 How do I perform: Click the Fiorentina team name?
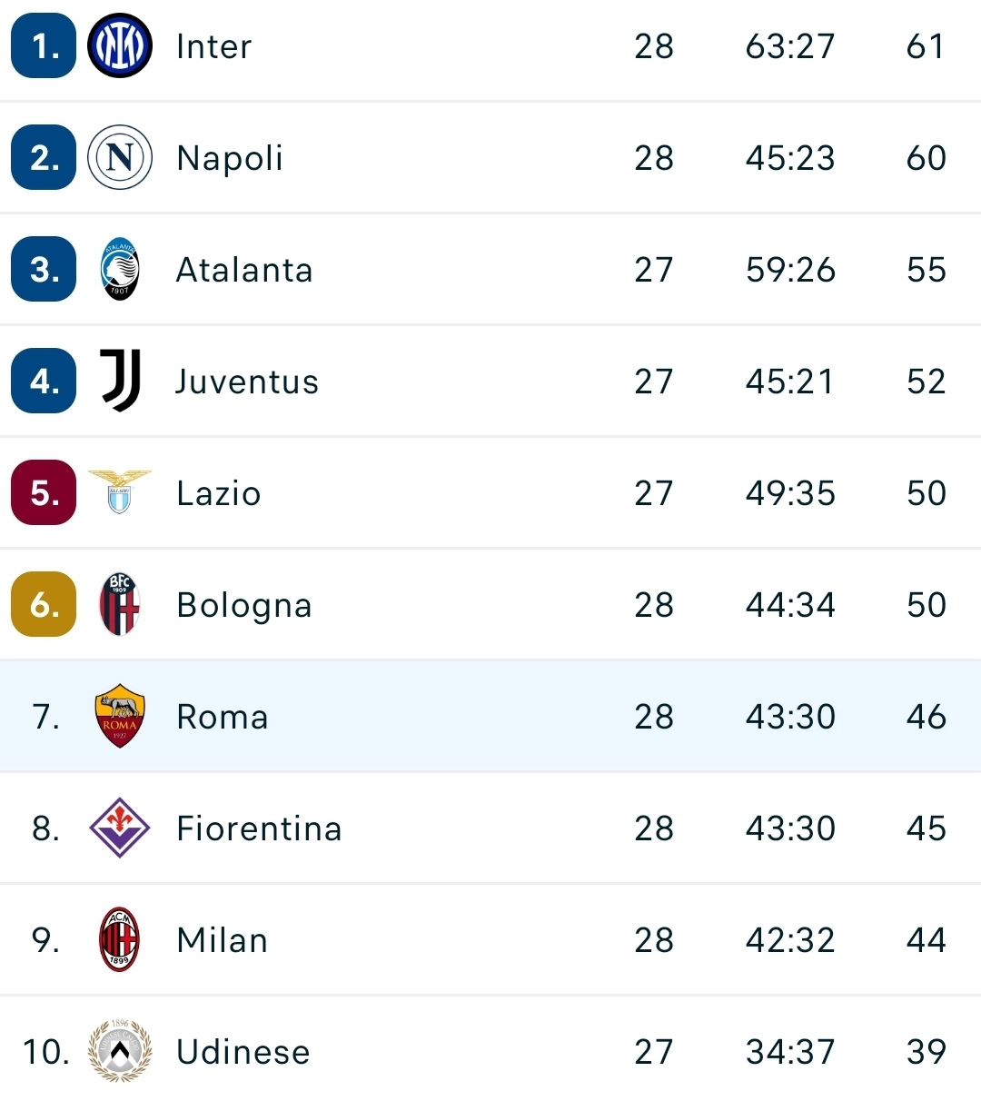[259, 828]
